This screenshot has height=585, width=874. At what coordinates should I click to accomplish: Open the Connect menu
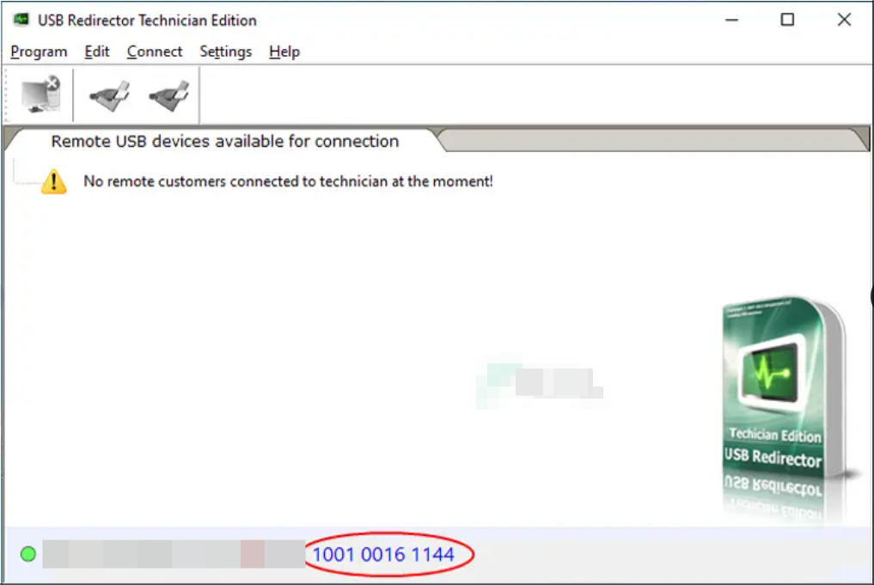(x=155, y=52)
